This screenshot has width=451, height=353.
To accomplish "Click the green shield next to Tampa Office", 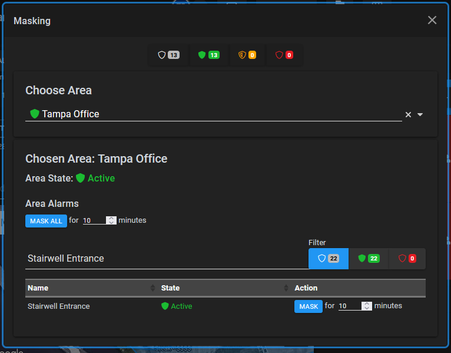I will (35, 114).
